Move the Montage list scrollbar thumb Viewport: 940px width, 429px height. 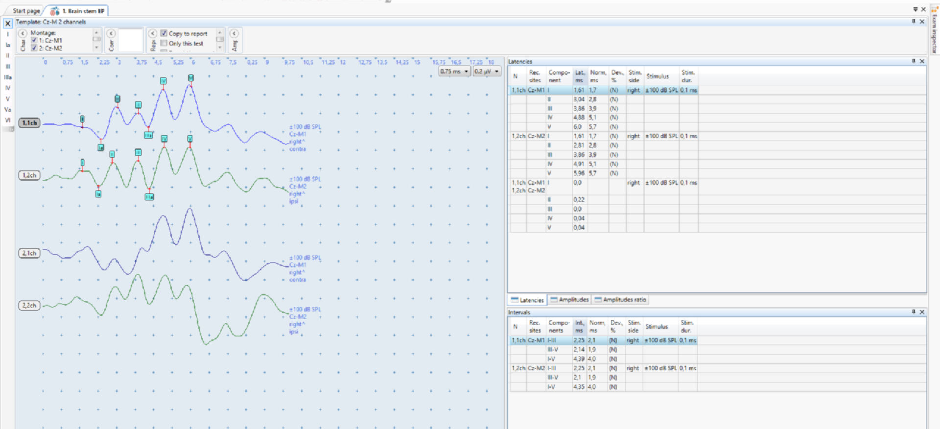point(96,39)
